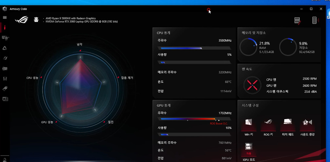Viewport: 330px width, 162px height.
Task: Click the 팬 속도 panel title
Action: click(247, 69)
